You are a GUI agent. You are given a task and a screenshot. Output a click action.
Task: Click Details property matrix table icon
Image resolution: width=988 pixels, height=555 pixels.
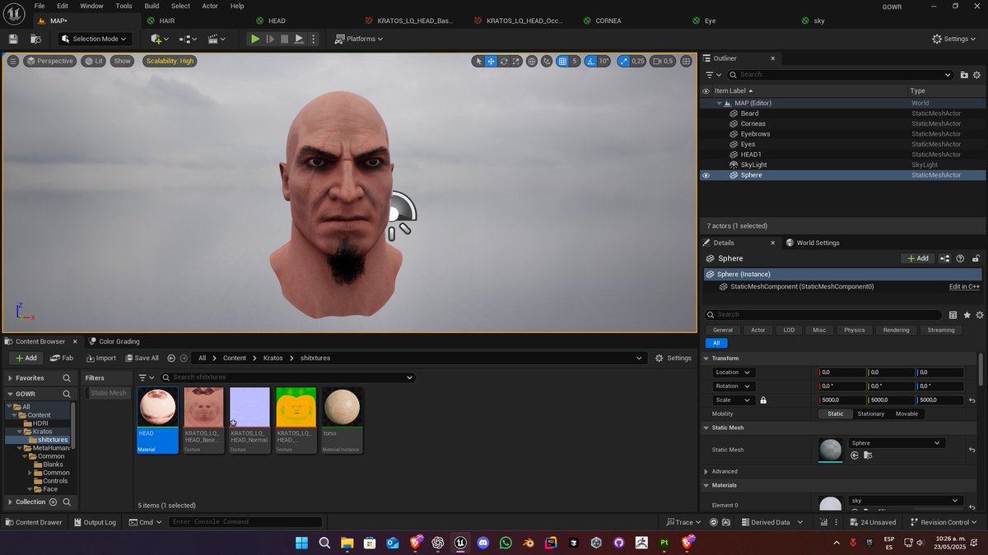953,314
